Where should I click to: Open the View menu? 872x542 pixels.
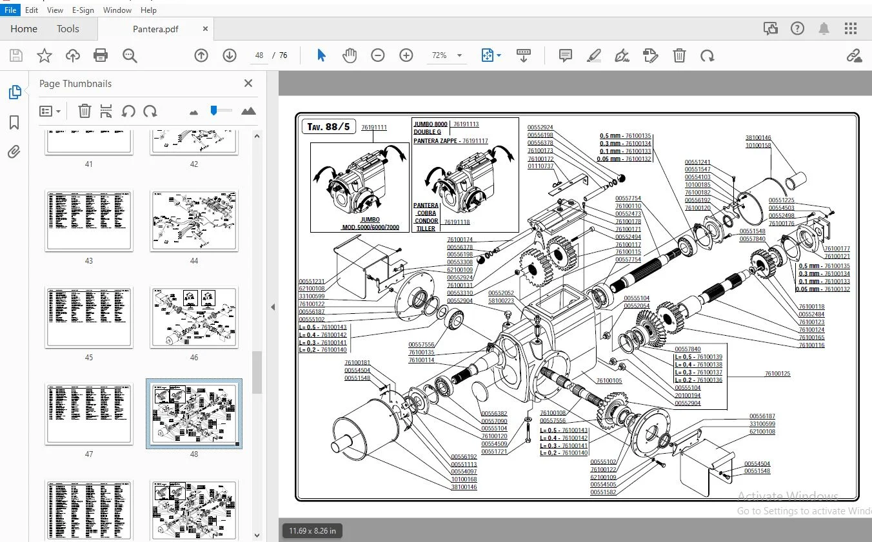pos(55,10)
